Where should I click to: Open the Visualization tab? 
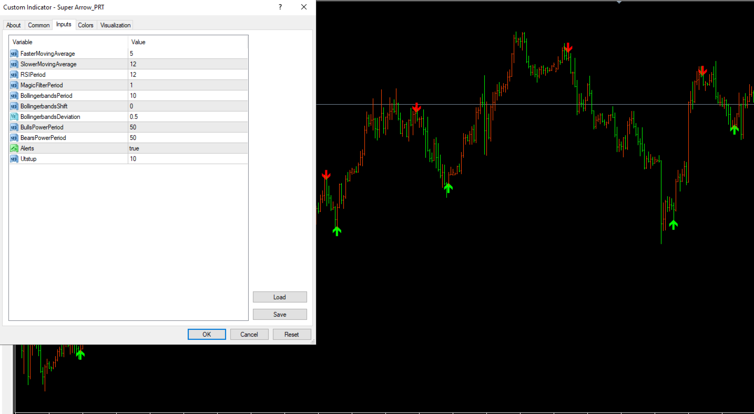tap(115, 25)
